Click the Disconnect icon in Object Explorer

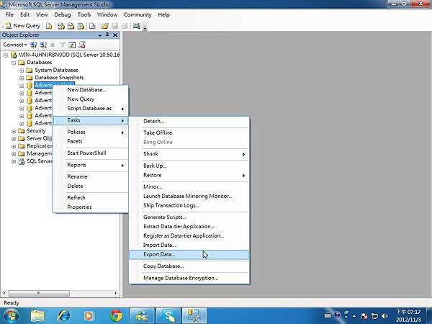coord(43,45)
